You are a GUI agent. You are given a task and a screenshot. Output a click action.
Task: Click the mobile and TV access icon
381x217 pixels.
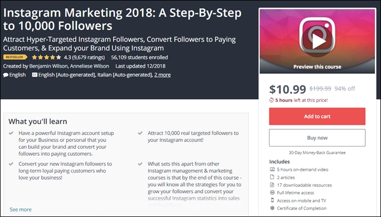click(272, 200)
